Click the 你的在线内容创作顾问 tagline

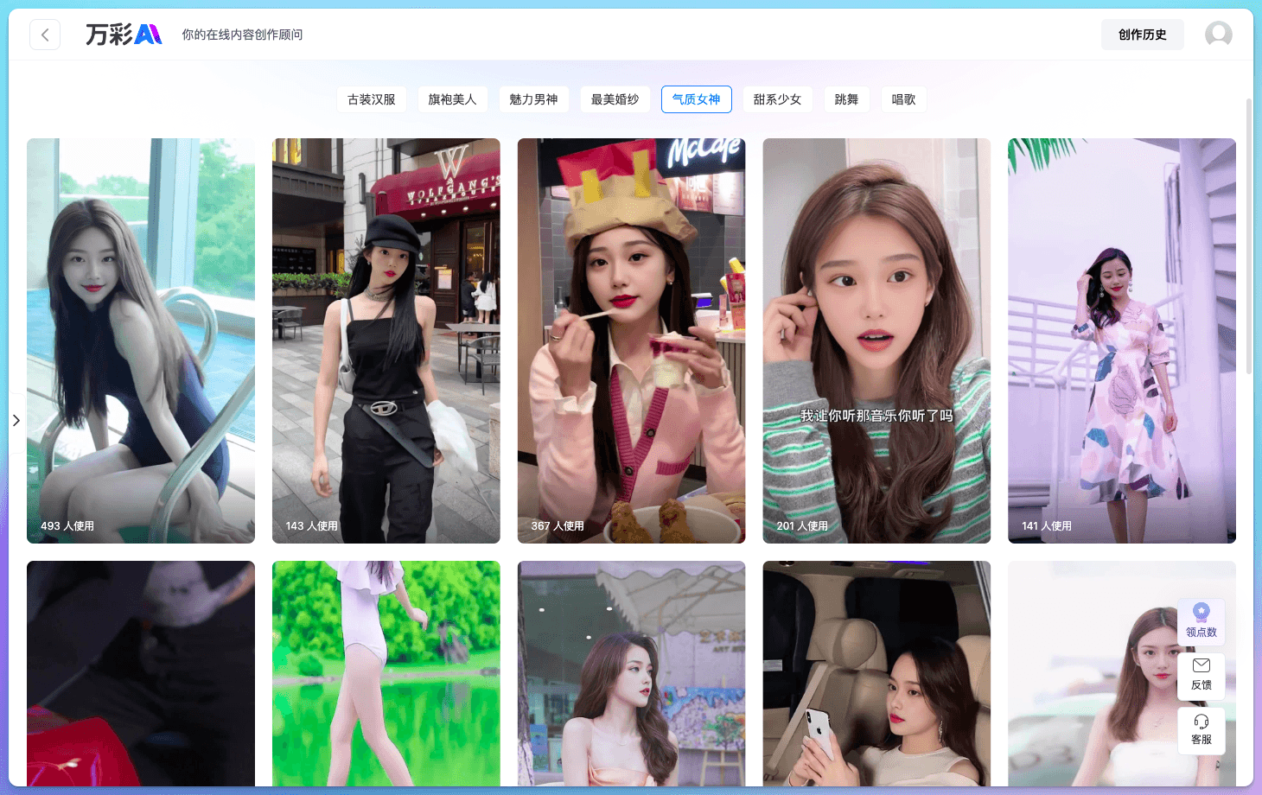point(242,35)
